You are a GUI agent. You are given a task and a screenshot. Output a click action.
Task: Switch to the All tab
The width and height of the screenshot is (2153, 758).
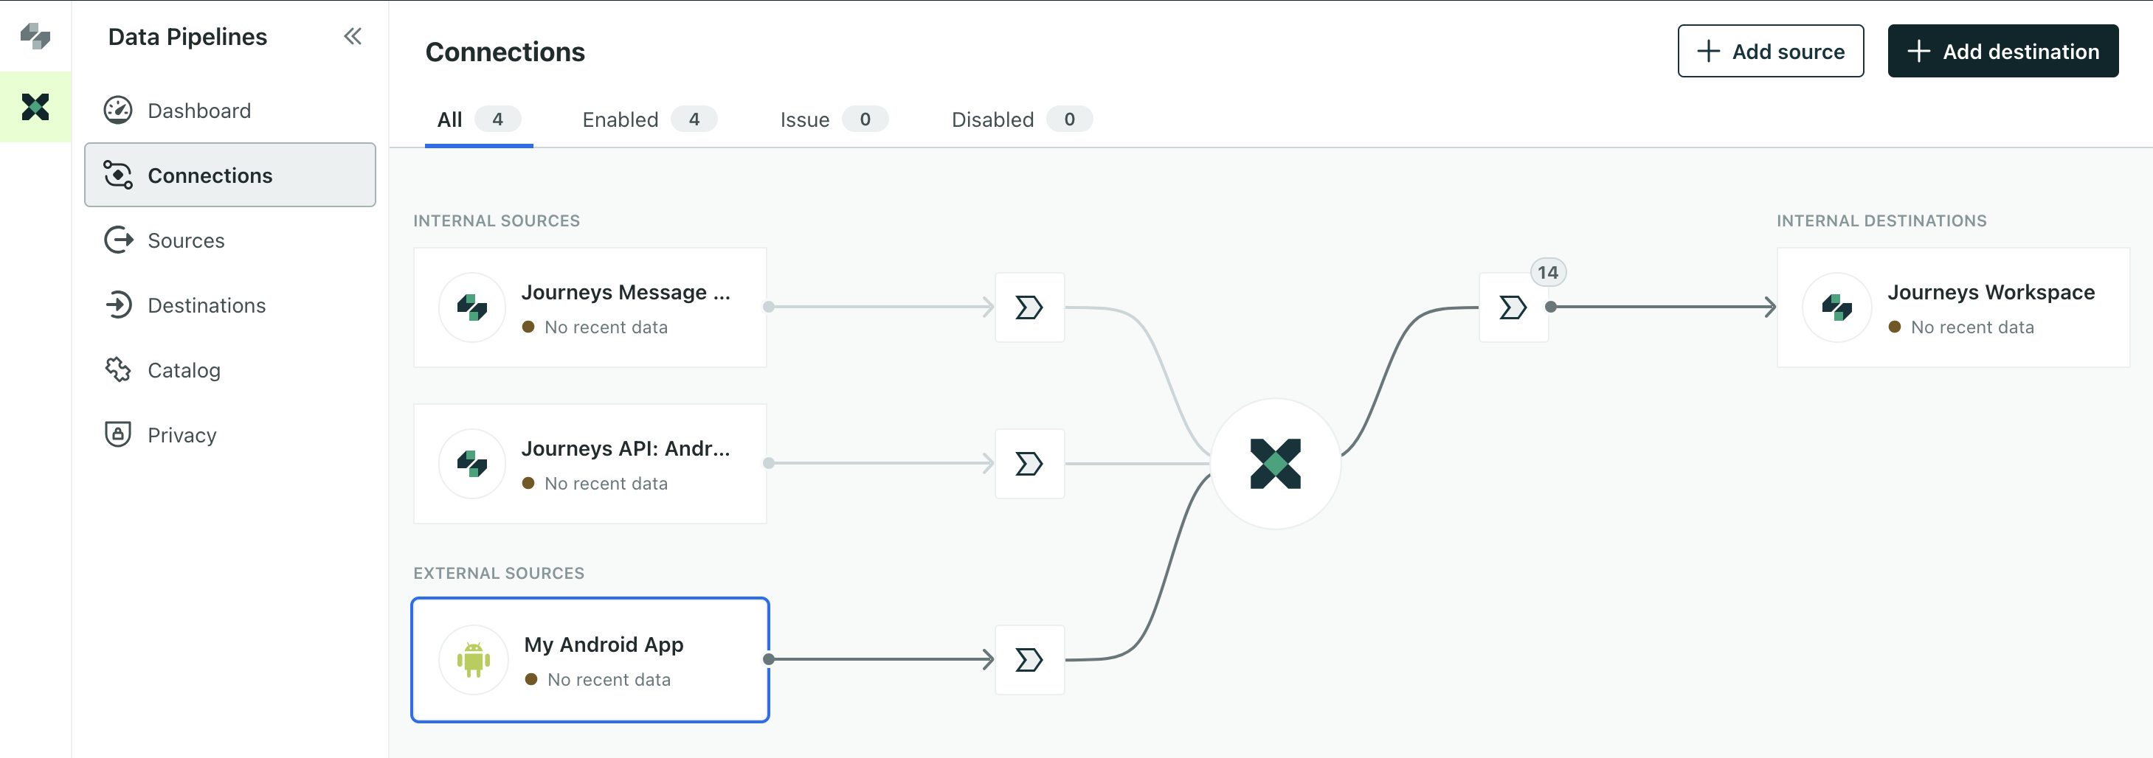point(479,119)
